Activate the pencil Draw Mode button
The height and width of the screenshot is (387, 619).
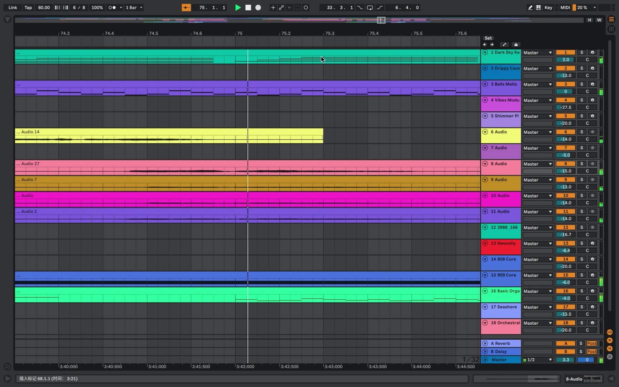point(530,8)
